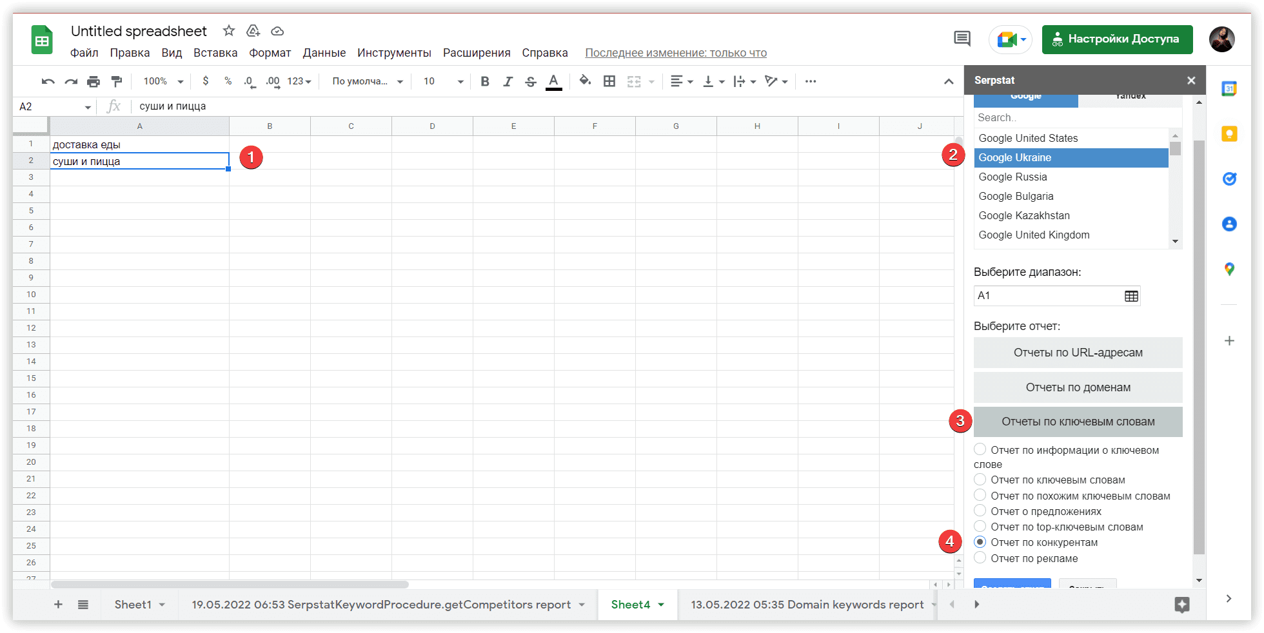Screen dimensions: 1264x633
Task: Decrease decimal places icon
Action: [x=250, y=82]
